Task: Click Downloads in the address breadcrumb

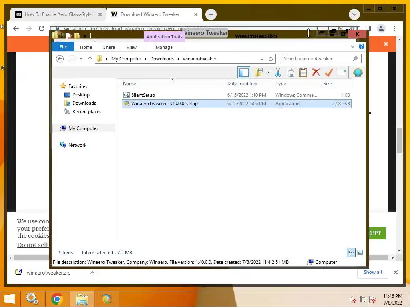Action: point(162,59)
